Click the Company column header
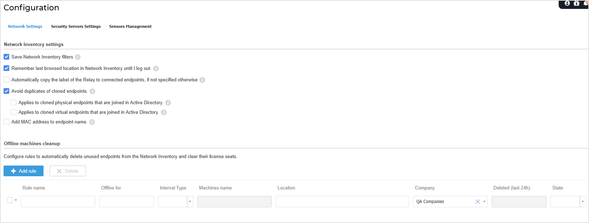This screenshot has height=223, width=589. click(425, 188)
